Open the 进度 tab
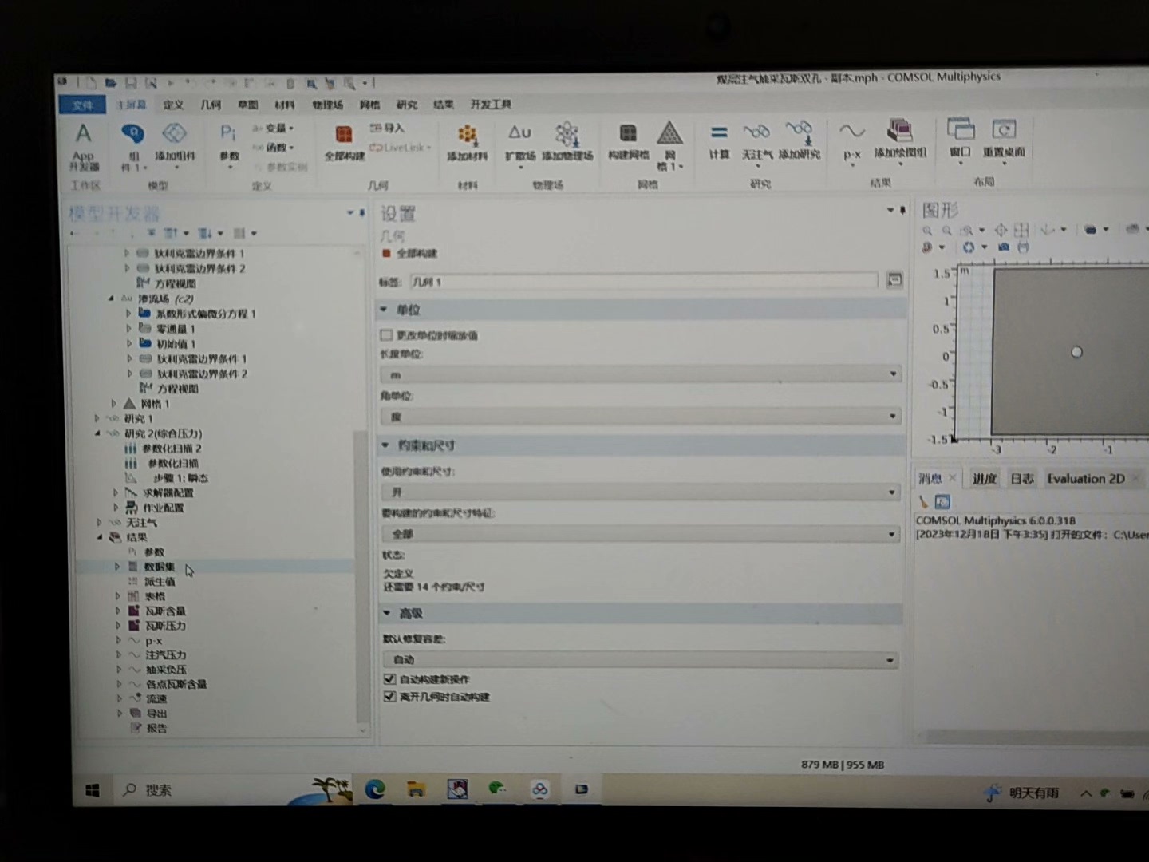The height and width of the screenshot is (862, 1149). point(985,479)
